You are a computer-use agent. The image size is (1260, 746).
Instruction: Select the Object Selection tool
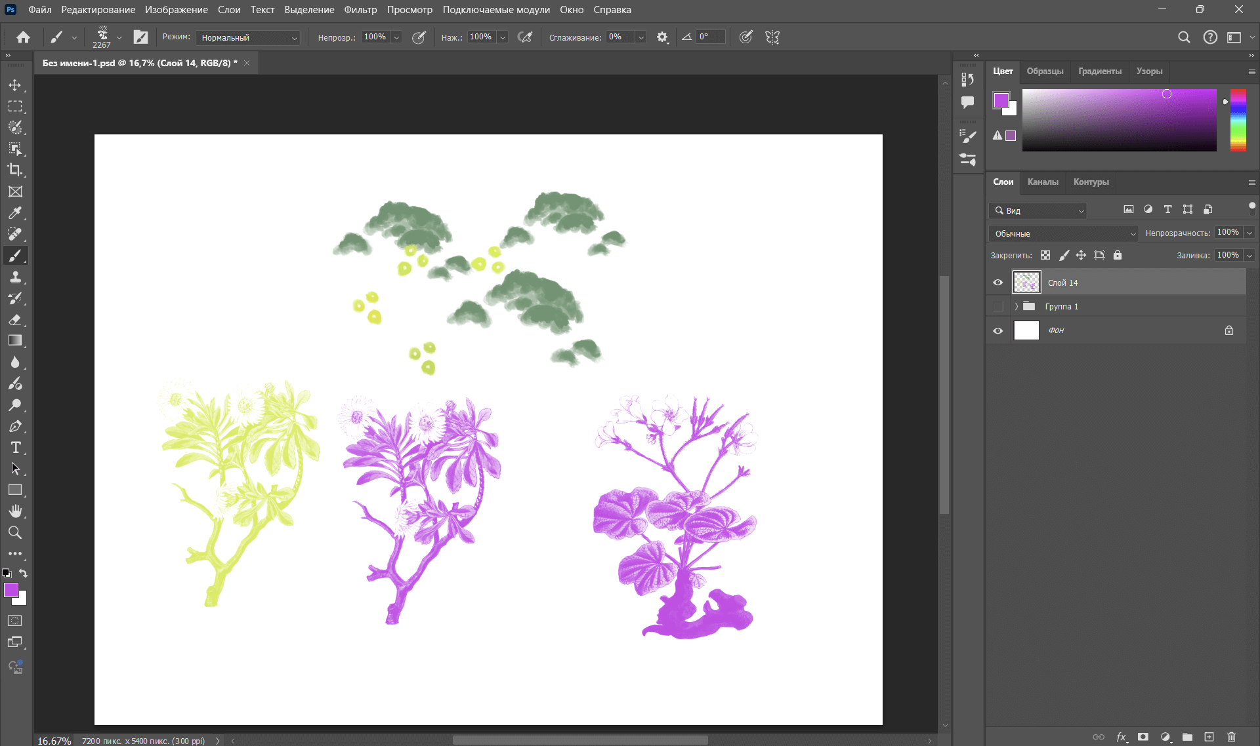15,149
